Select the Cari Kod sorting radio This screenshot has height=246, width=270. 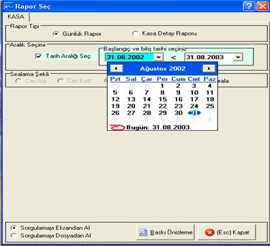60,81
